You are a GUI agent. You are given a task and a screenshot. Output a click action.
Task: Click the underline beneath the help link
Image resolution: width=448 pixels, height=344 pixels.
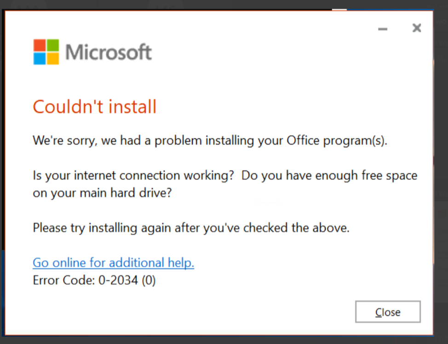click(x=113, y=269)
